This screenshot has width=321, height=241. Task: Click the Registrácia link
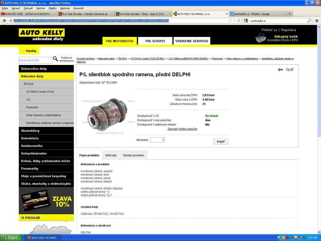[288, 30]
